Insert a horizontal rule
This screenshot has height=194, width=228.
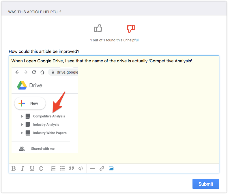click(93, 168)
